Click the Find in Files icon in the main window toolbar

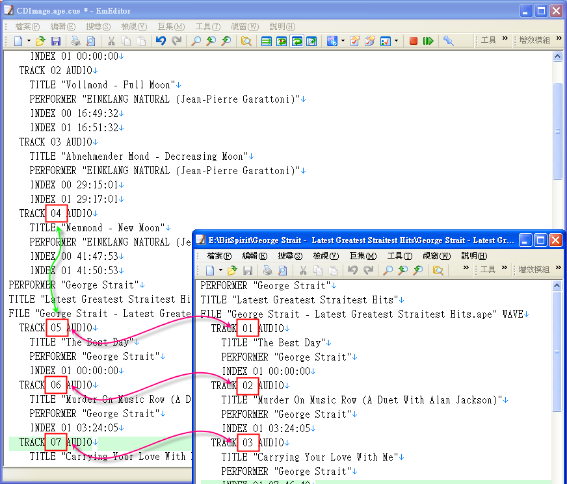click(x=246, y=41)
